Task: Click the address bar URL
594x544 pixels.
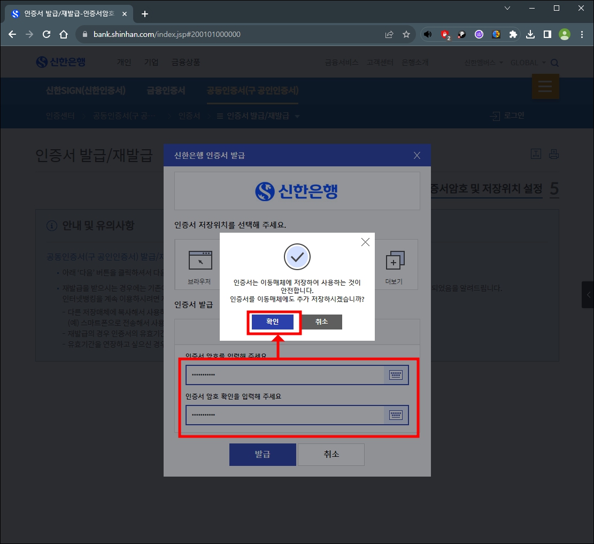Action: tap(167, 34)
